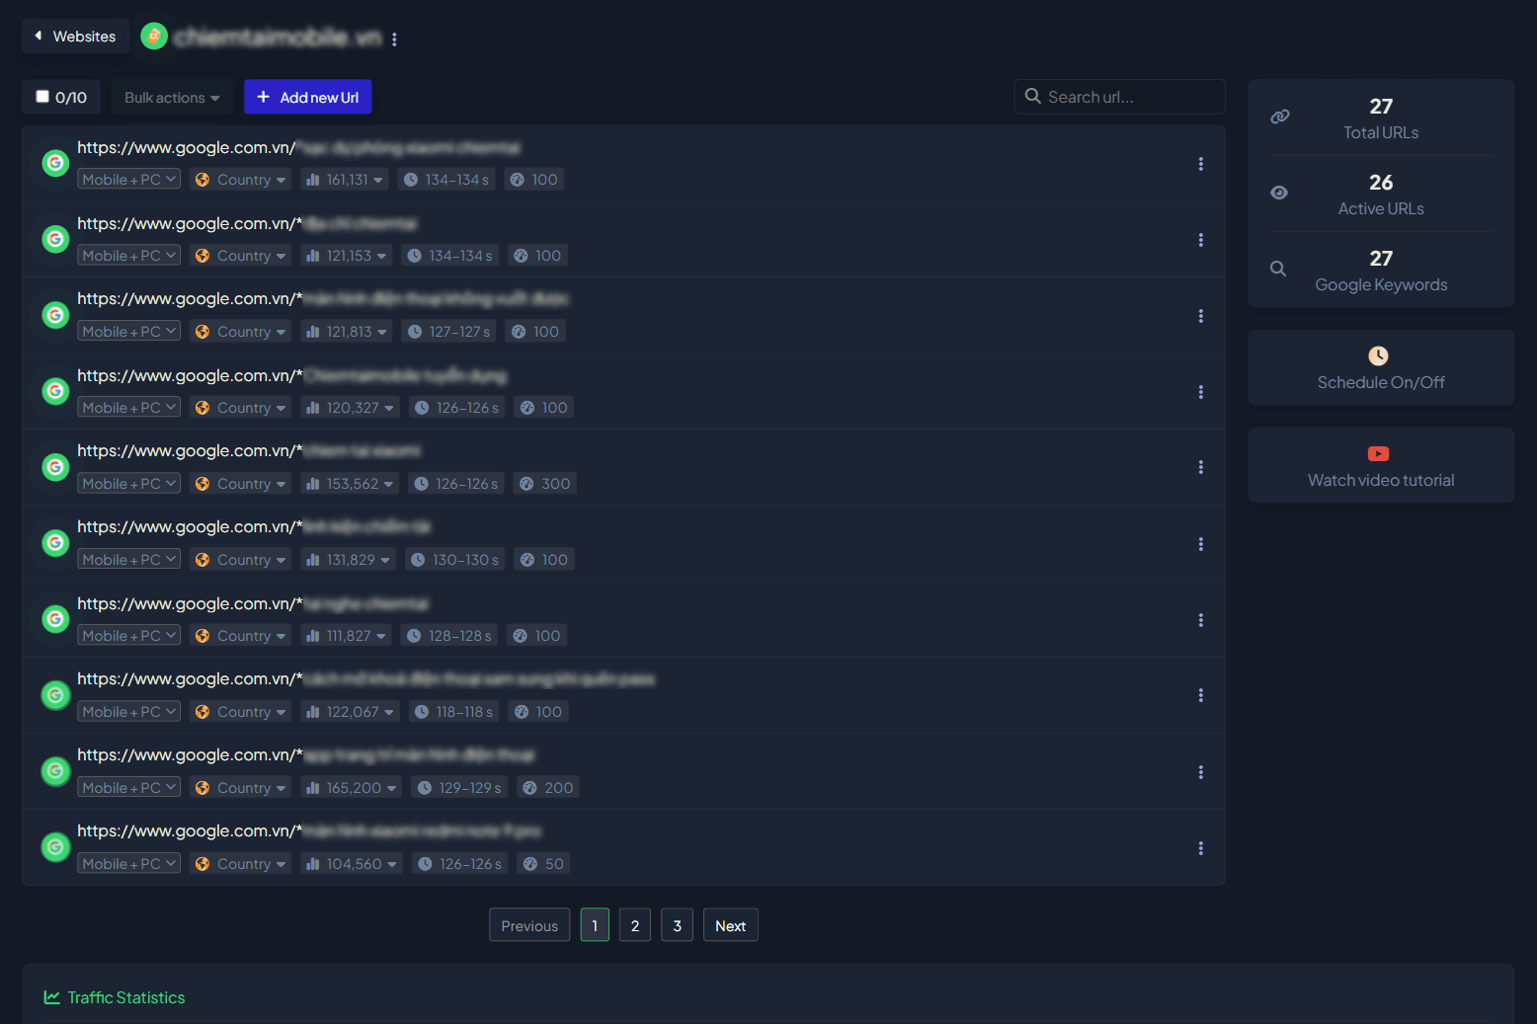Viewport: 1537px width, 1024px height.
Task: Click the 300 speed badge
Action: (545, 484)
